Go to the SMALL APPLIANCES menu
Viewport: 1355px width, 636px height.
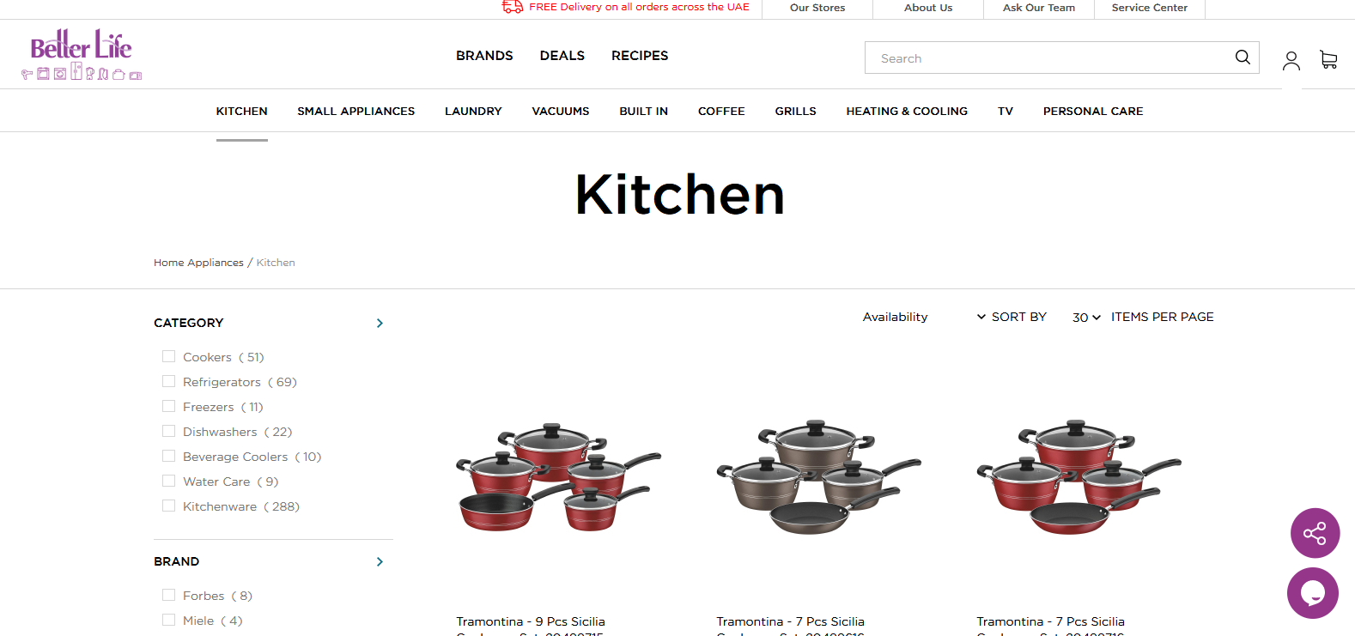[355, 111]
